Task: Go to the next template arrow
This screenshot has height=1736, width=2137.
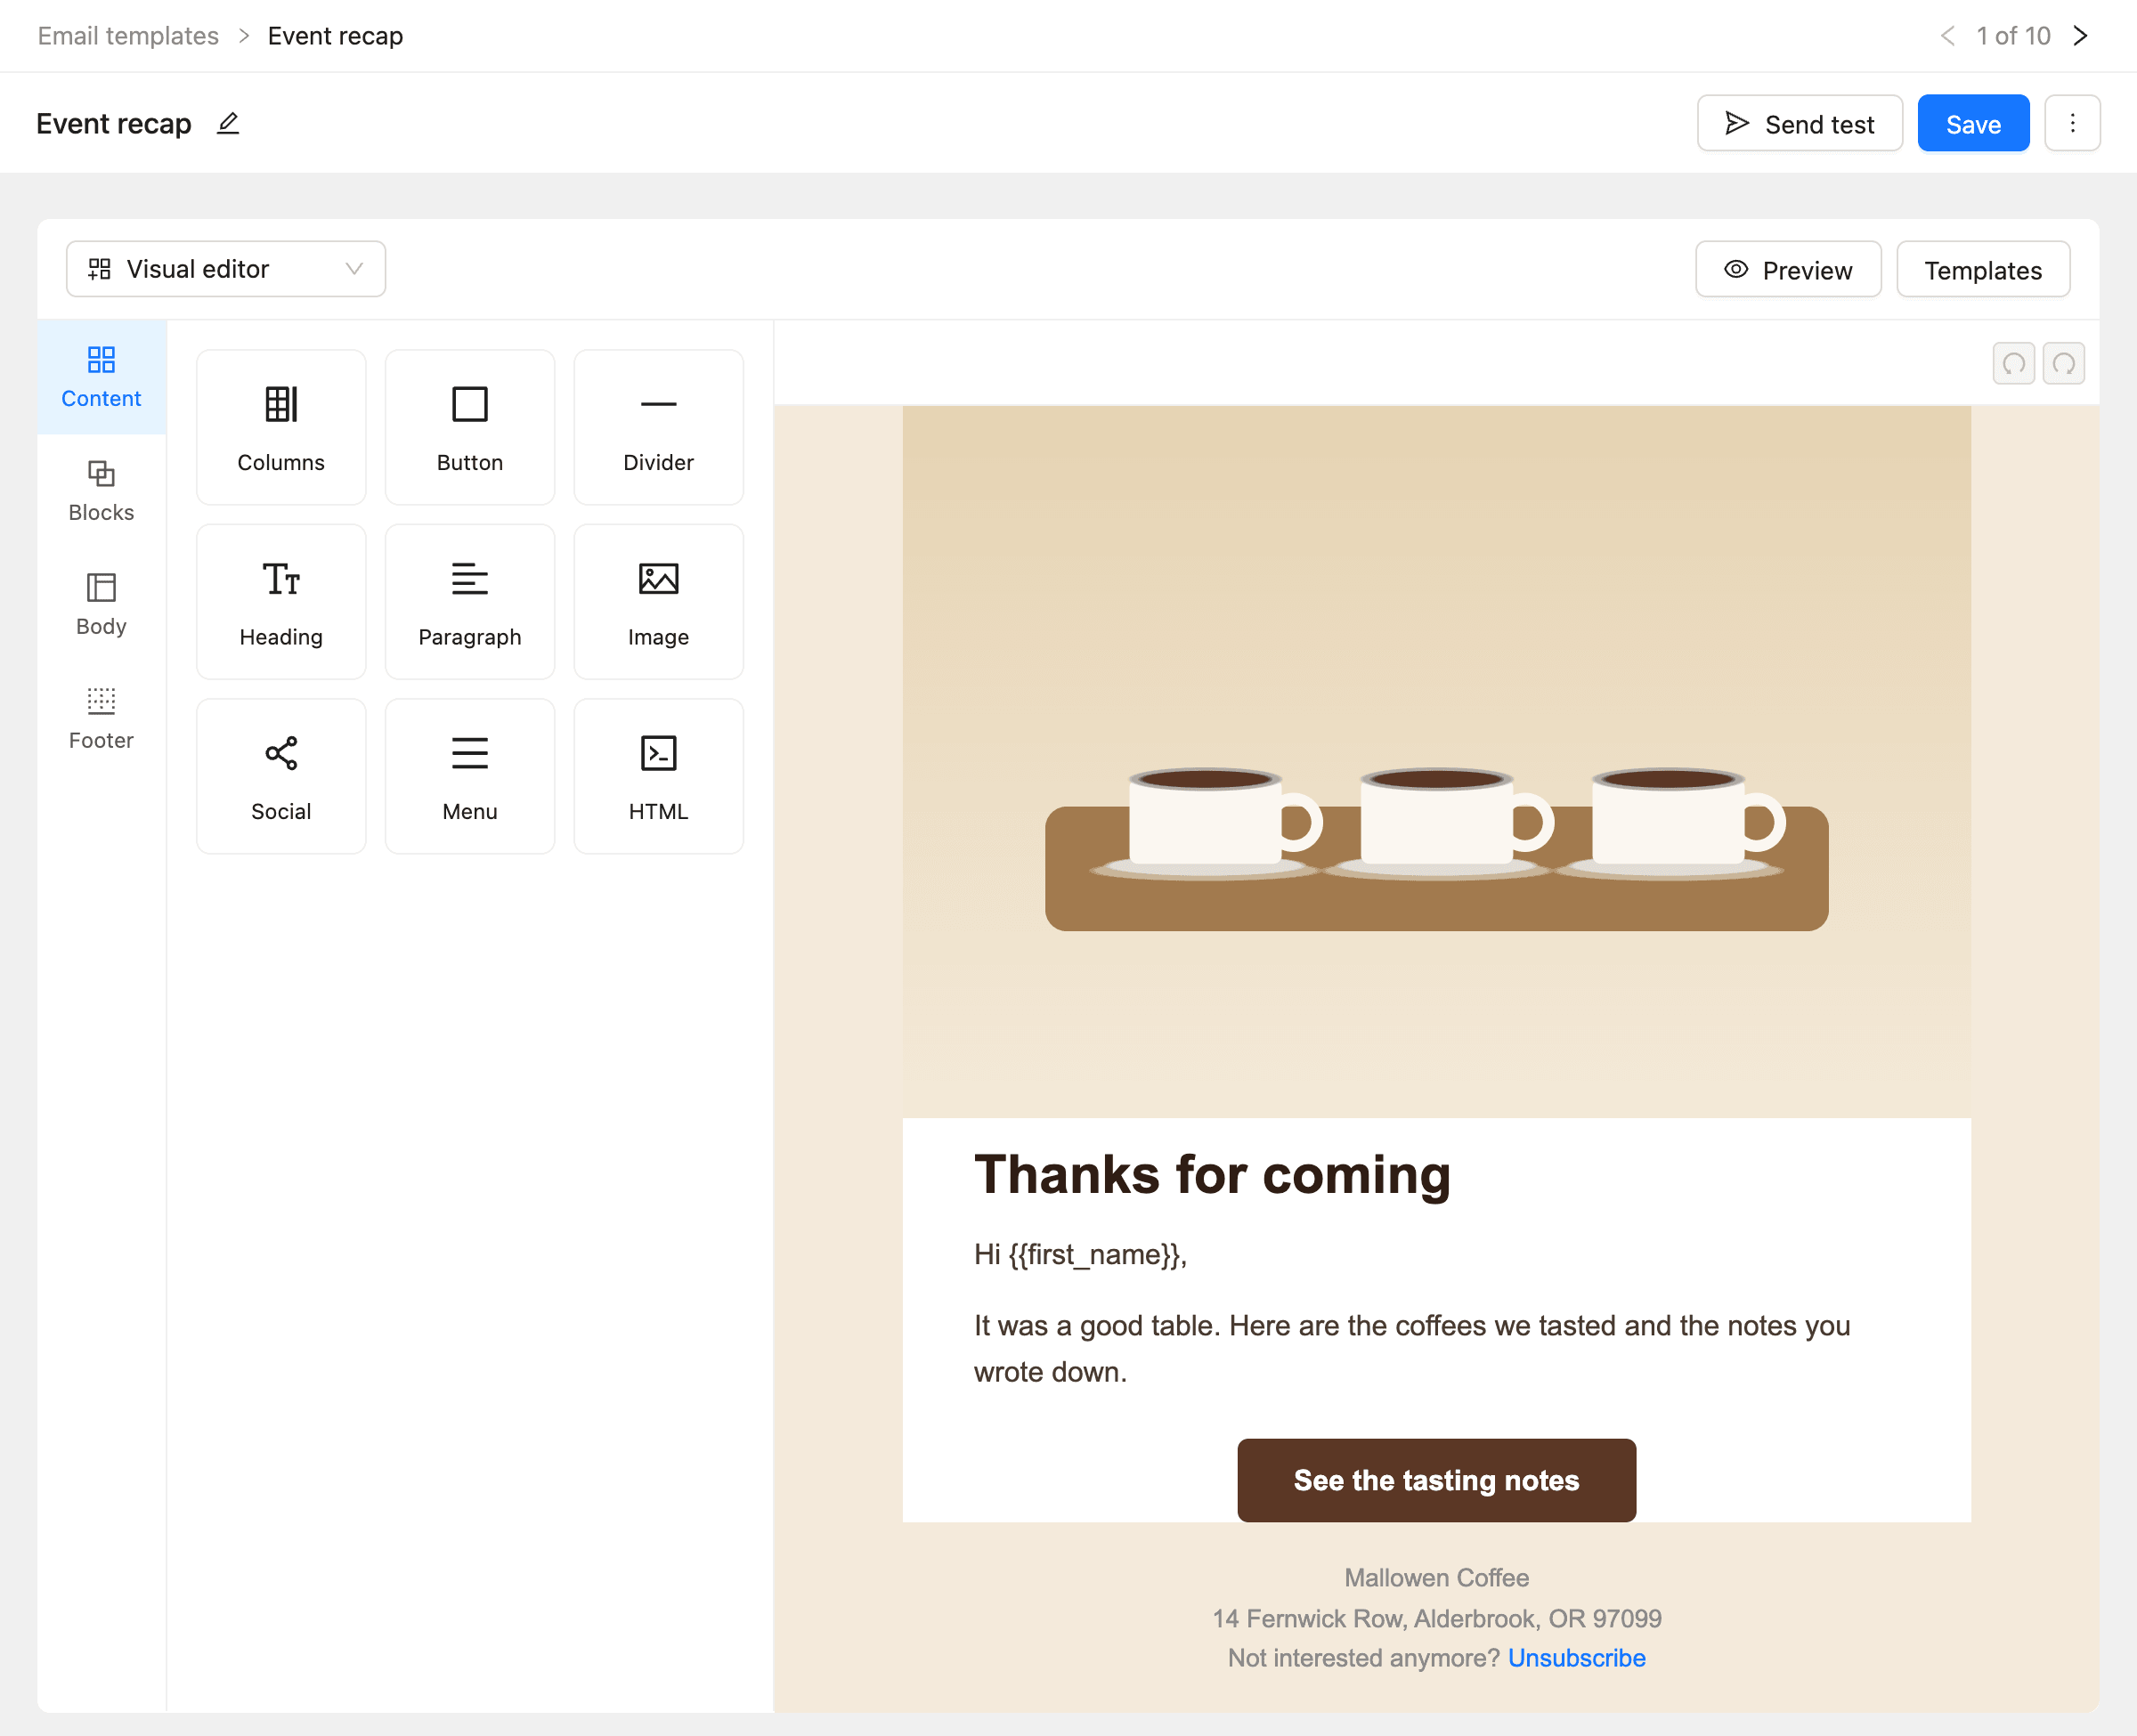Action: click(2080, 36)
